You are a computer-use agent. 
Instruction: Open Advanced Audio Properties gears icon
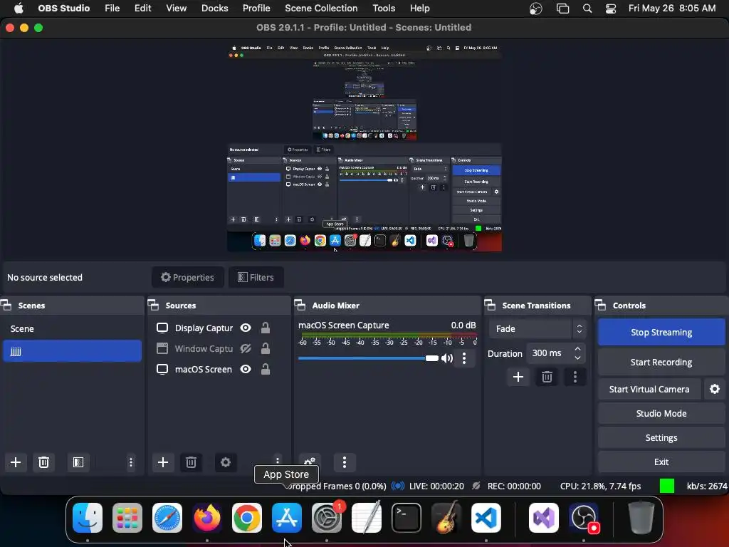pyautogui.click(x=310, y=462)
